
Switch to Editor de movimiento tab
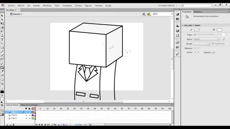click(29, 105)
